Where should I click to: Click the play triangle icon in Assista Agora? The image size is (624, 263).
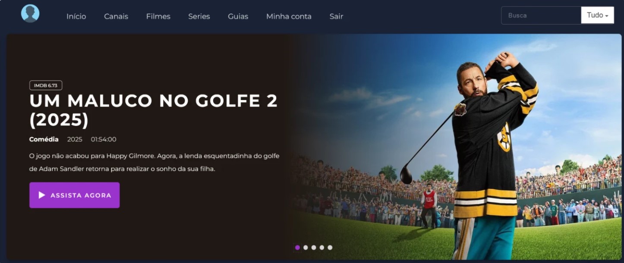tap(42, 195)
